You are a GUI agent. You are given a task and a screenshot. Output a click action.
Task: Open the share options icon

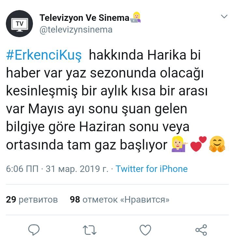[201, 230]
